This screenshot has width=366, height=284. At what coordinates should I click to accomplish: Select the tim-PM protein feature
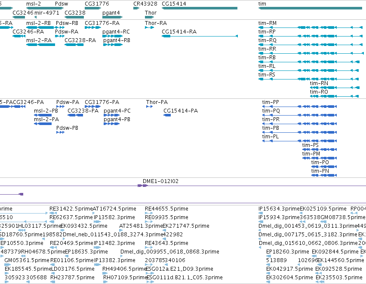point(320,158)
